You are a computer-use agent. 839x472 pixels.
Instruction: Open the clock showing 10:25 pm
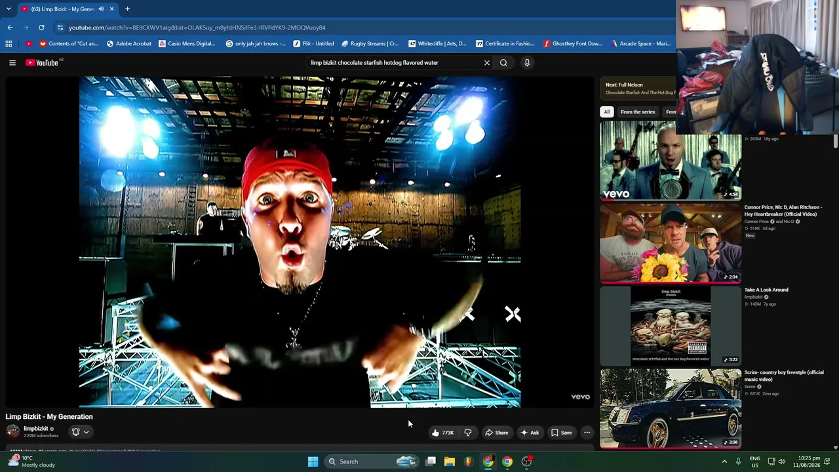click(809, 462)
